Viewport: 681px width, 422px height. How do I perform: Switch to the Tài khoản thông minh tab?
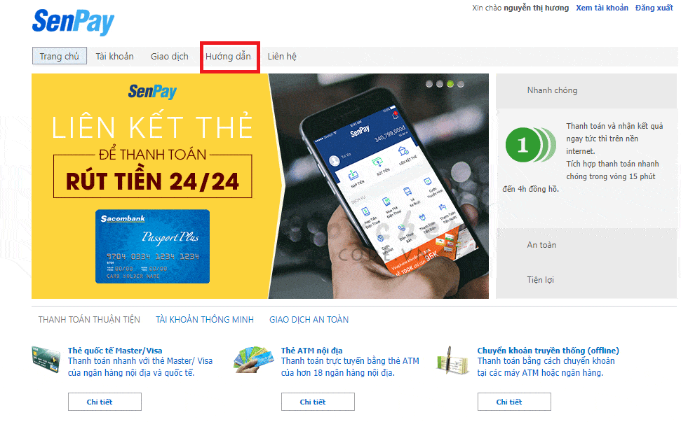coord(205,320)
